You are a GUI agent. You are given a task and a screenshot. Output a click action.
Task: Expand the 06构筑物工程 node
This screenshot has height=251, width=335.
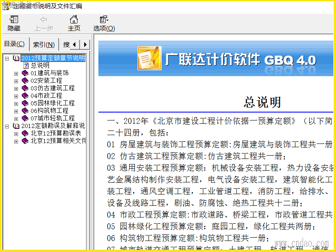(16, 111)
